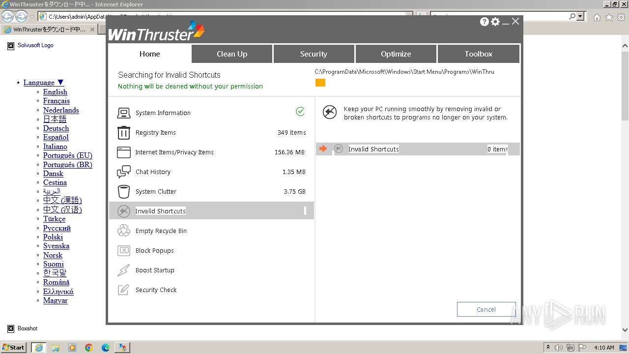629x354 pixels.
Task: Click the WinThruster taskbar icon
Action: click(x=122, y=348)
